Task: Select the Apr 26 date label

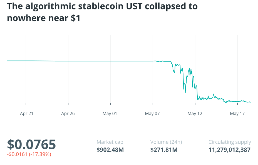Action: [x=68, y=114]
